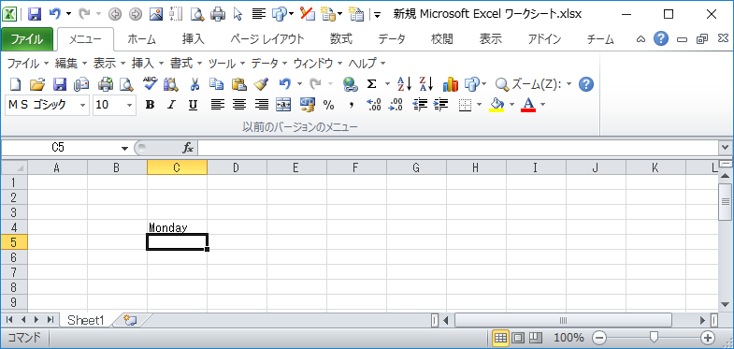Decrease indent of cell content

pyautogui.click(x=420, y=105)
